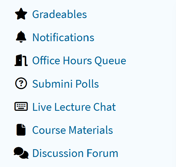176x167 pixels.
Task: Select the keyboard icon for Live Lecture Chat
Action: pyautogui.click(x=21, y=106)
